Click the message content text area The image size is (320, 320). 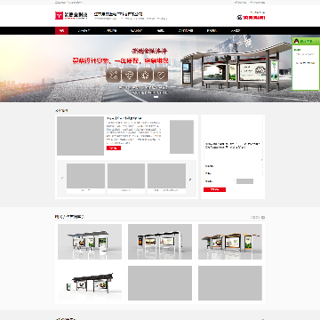point(233,151)
